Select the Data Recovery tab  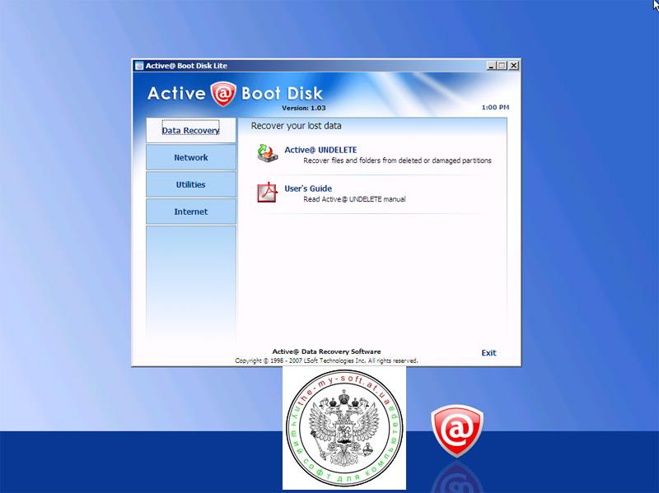pyautogui.click(x=190, y=130)
